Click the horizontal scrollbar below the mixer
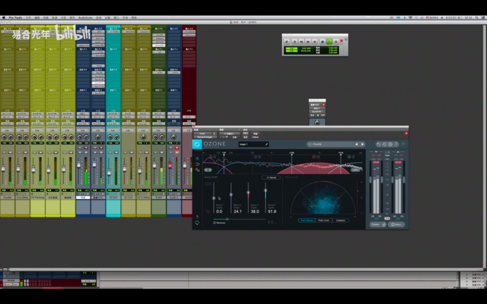This screenshot has width=487, height=304. [246, 269]
